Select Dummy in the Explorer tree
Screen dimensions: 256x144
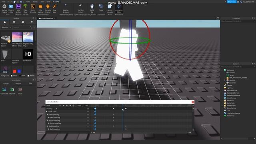[232, 80]
